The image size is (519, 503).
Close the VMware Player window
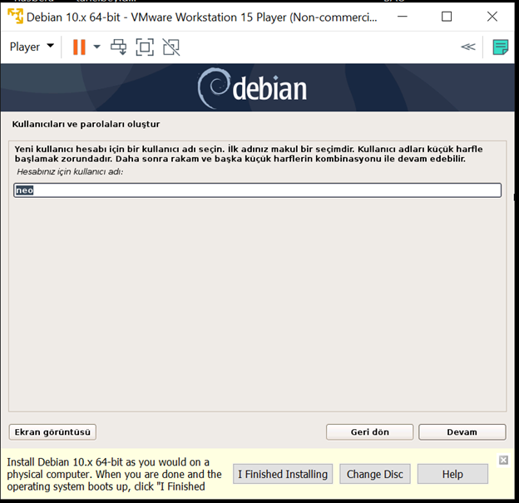click(x=492, y=17)
